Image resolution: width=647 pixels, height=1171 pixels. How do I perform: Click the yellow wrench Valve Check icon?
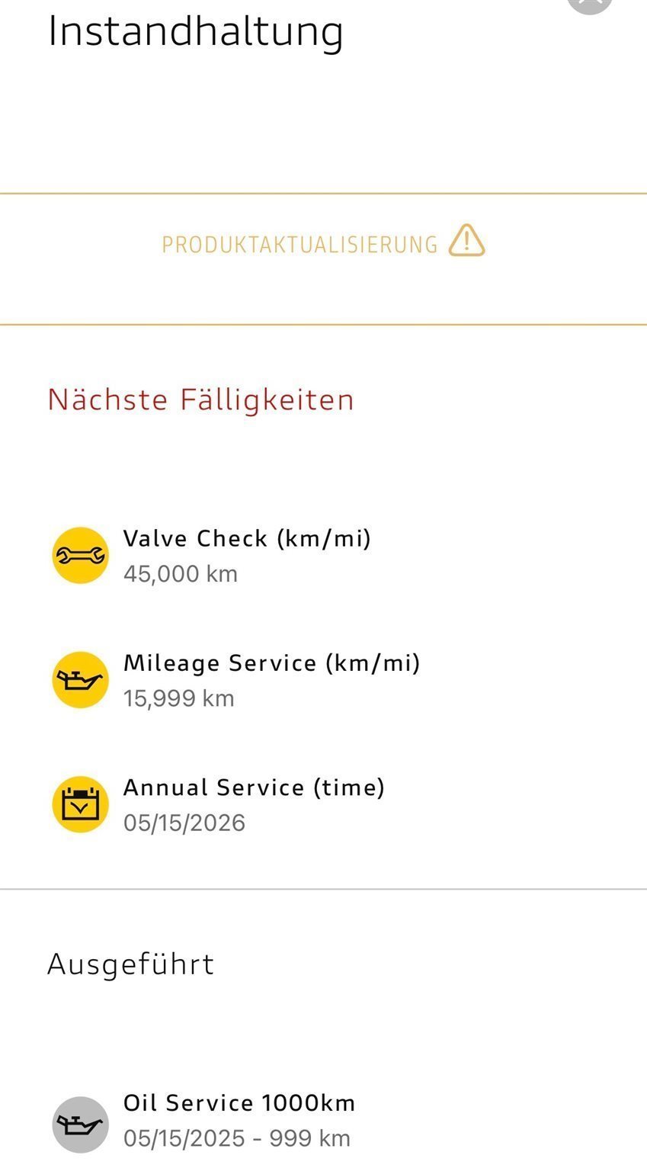coord(80,556)
